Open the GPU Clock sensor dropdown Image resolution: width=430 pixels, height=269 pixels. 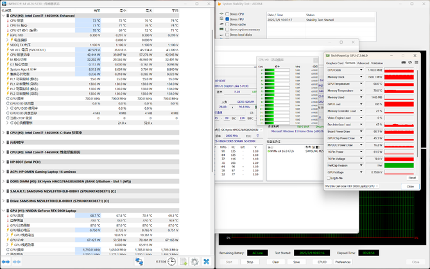pyautogui.click(x=361, y=70)
